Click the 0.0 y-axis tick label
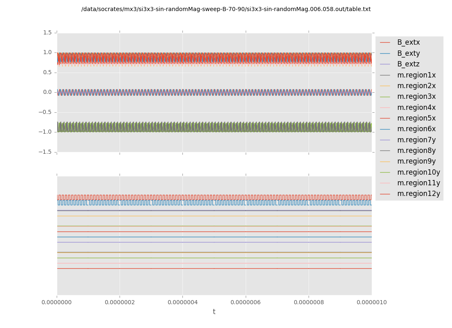Screen dimensions: 452x328 pos(47,92)
